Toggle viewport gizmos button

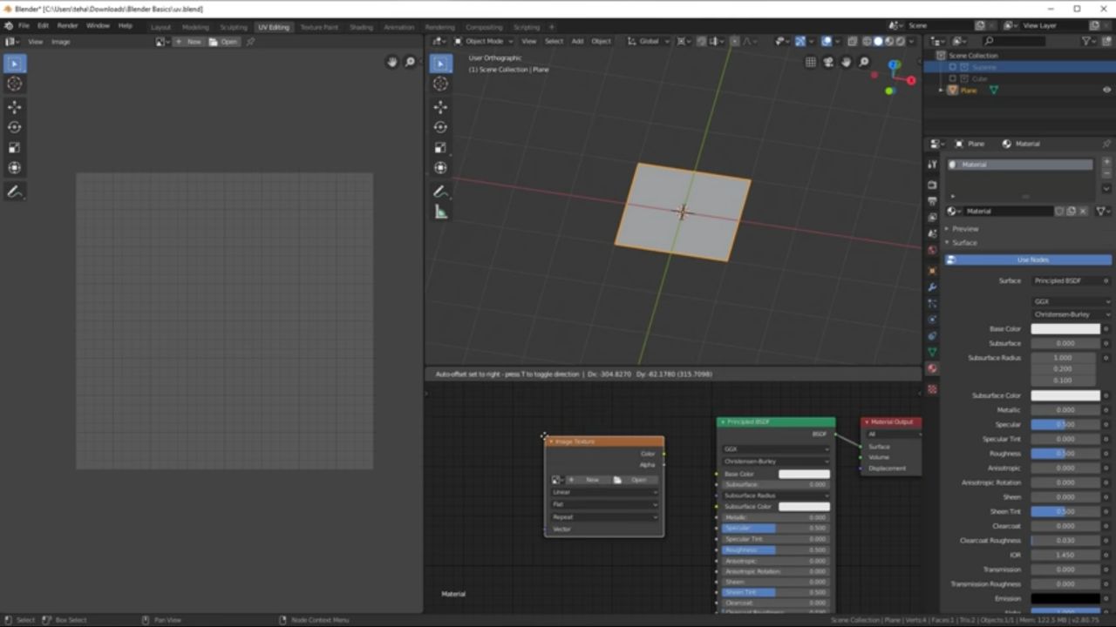tap(800, 41)
